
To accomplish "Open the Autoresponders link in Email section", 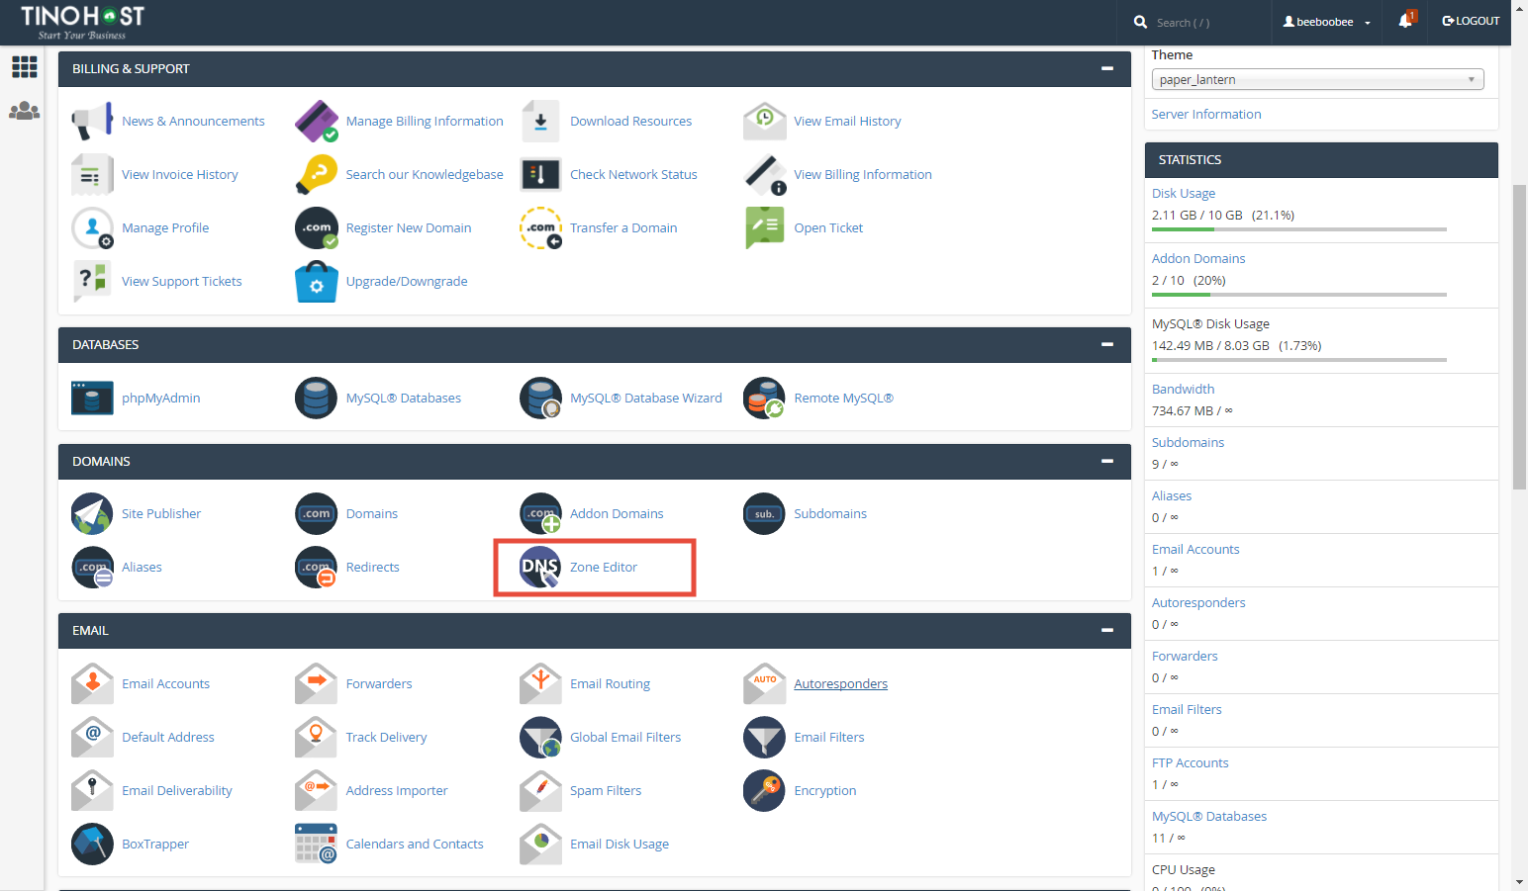I will (840, 684).
